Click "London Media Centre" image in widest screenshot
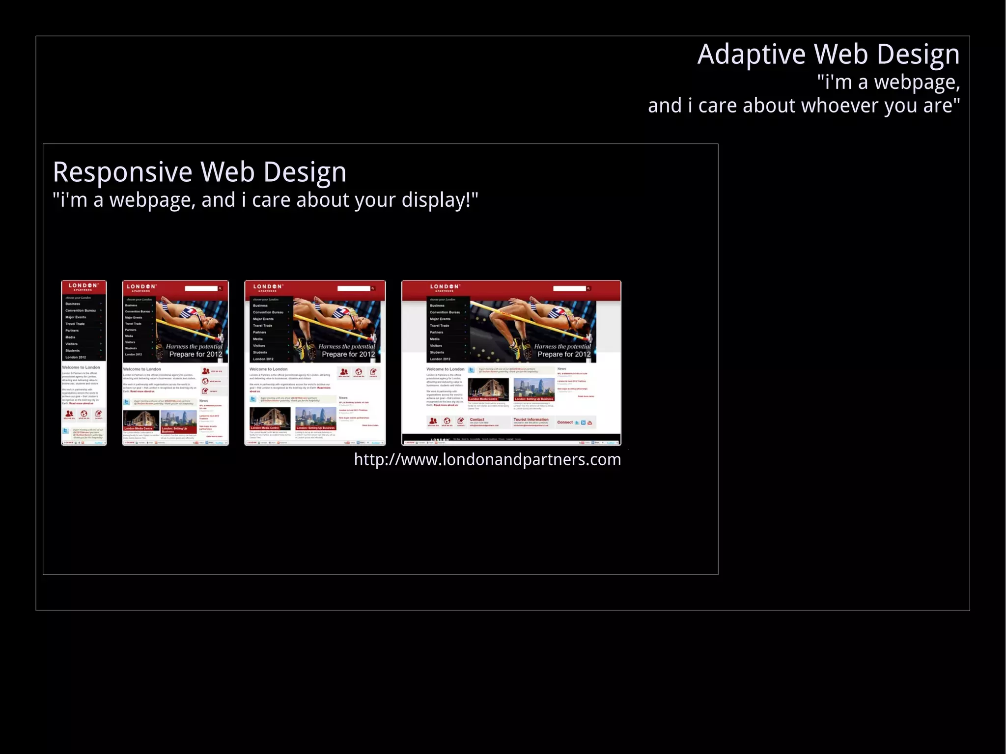This screenshot has height=754, width=1006. tap(488, 390)
